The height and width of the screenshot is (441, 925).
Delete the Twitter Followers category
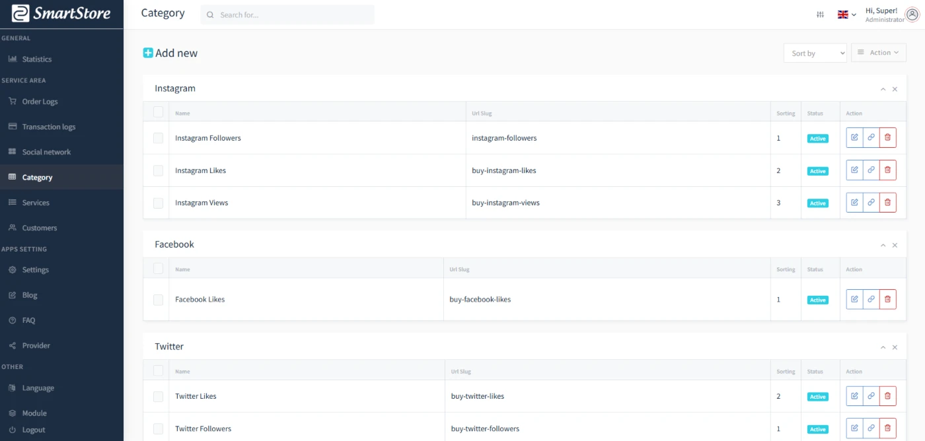point(888,428)
